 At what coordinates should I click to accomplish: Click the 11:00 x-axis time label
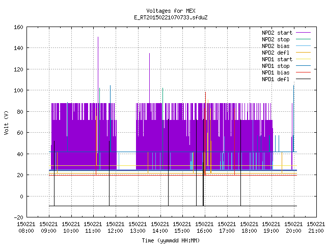(x=93, y=231)
